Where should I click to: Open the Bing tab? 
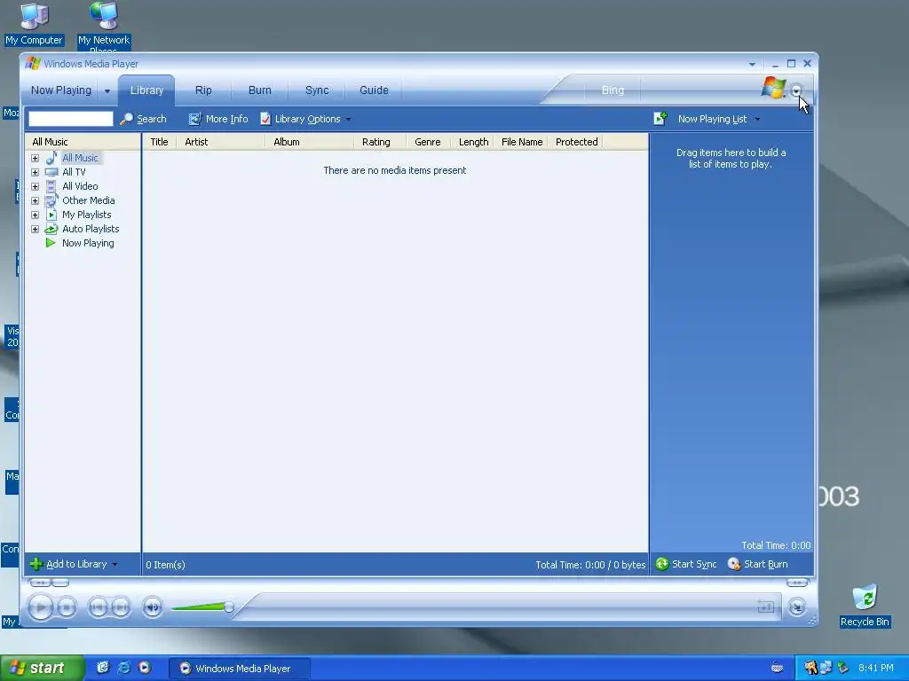point(613,90)
